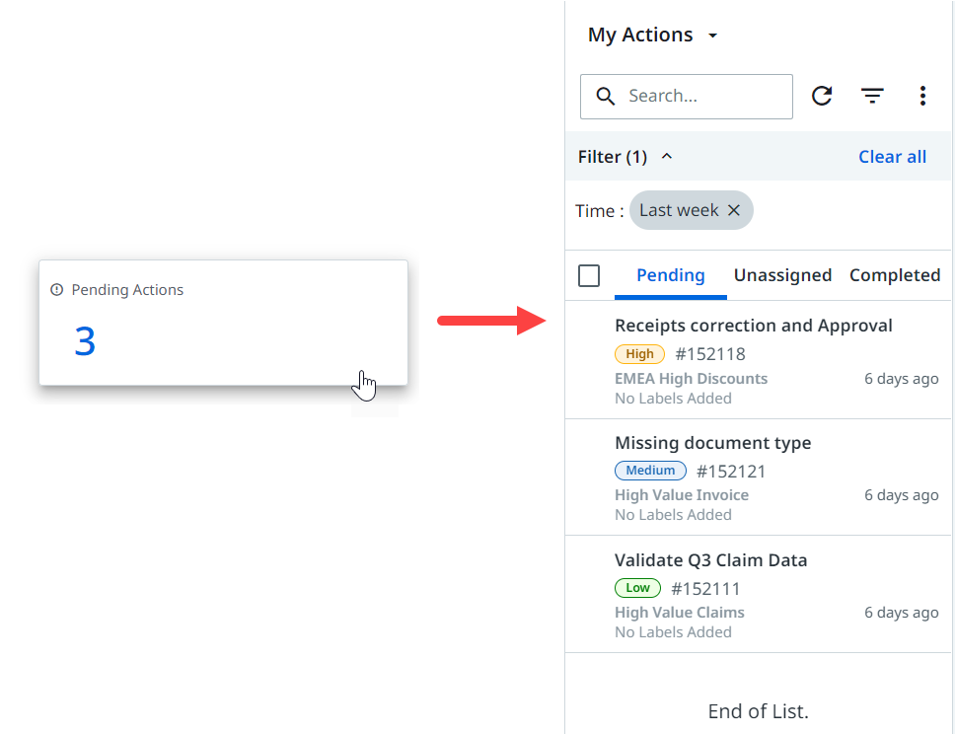955x734 pixels.
Task: Click the Pending Actions count 3
Action: tap(85, 341)
